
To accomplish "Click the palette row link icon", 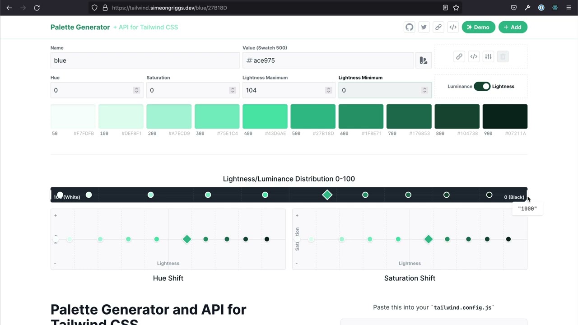I will 459,56.
